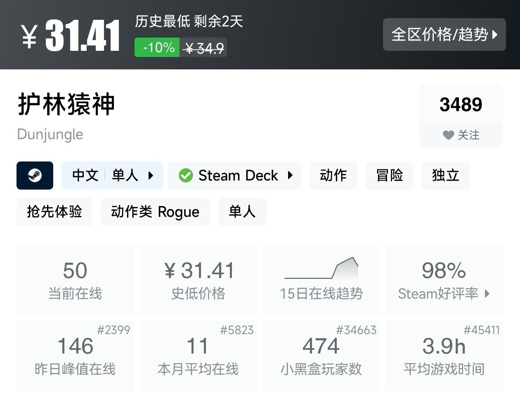The height and width of the screenshot is (394, 520).
Task: Choose the 独立 genre tag
Action: (x=445, y=176)
